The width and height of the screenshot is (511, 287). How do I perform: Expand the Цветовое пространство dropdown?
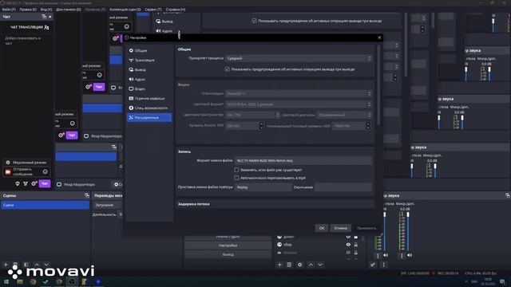tap(252, 115)
